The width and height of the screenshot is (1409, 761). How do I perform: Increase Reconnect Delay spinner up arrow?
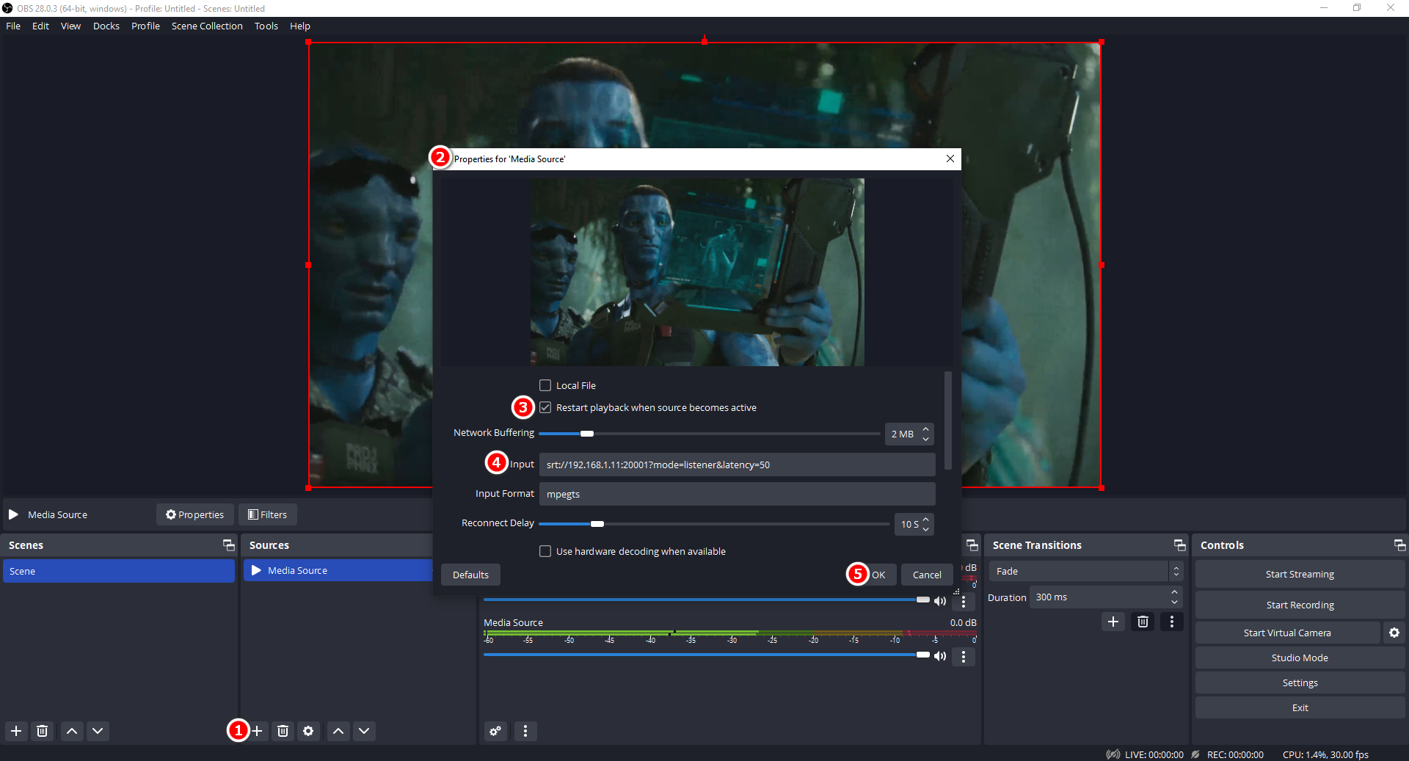coord(926,519)
